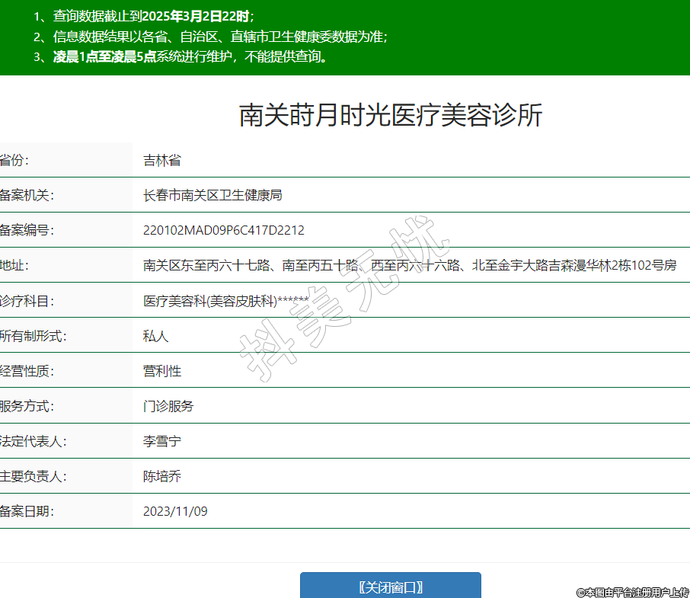Click the clinic title 南关莳月时光医疗美容诊所
The image size is (690, 598).
[x=390, y=115]
